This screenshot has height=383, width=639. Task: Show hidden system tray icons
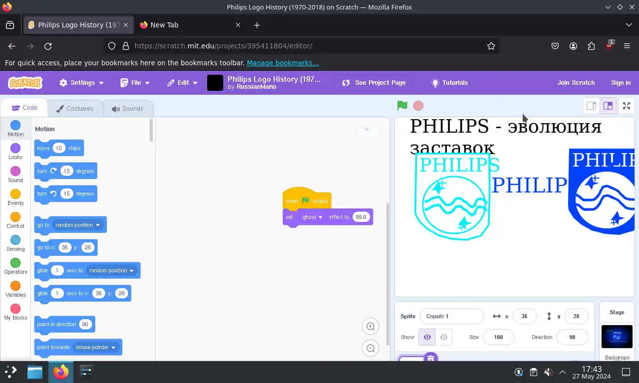pos(563,372)
